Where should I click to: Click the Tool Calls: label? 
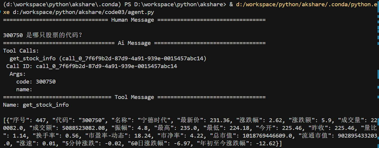click(21, 51)
